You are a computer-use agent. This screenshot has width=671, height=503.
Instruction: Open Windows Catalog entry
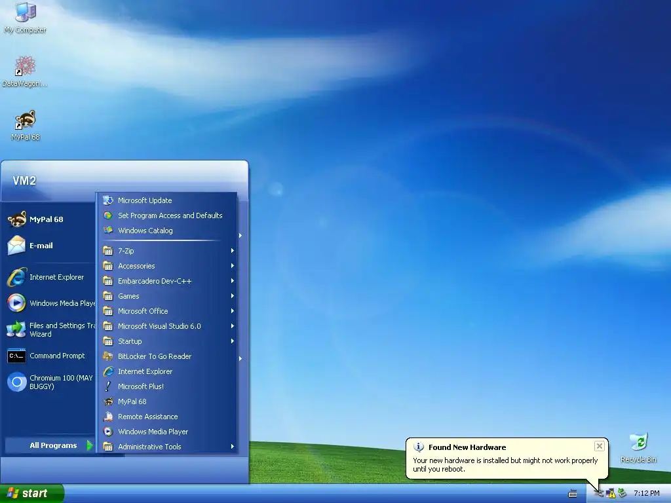click(x=167, y=230)
